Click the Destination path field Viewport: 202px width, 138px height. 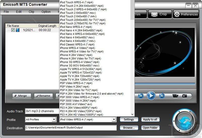click(x=71, y=128)
